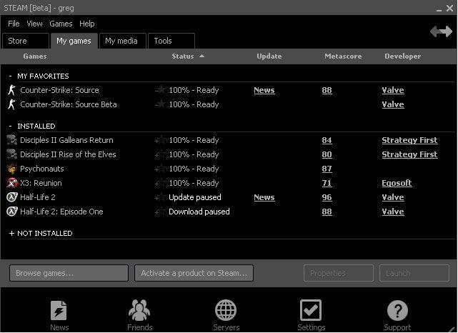Open the Settings checkmark icon

[x=311, y=311]
